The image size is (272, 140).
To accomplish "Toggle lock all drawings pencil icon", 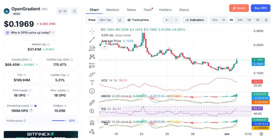I will point(92,131).
